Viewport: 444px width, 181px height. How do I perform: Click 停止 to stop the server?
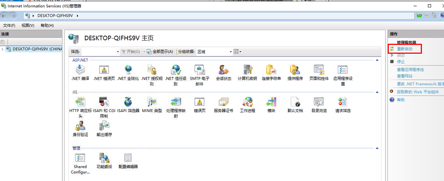tap(401, 62)
